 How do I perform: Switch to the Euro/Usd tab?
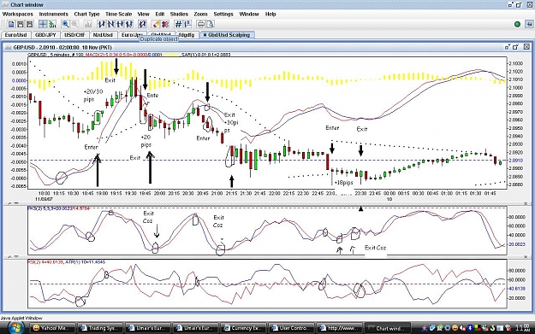[x=15, y=35]
